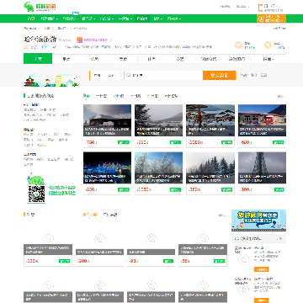This screenshot has height=303, width=303.
Task: Click the first item in the green navigation bar
Action: point(31,19)
